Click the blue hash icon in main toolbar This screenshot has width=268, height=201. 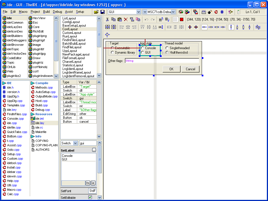[x=222, y=12]
